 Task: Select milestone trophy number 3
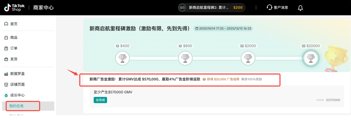(x=248, y=58)
